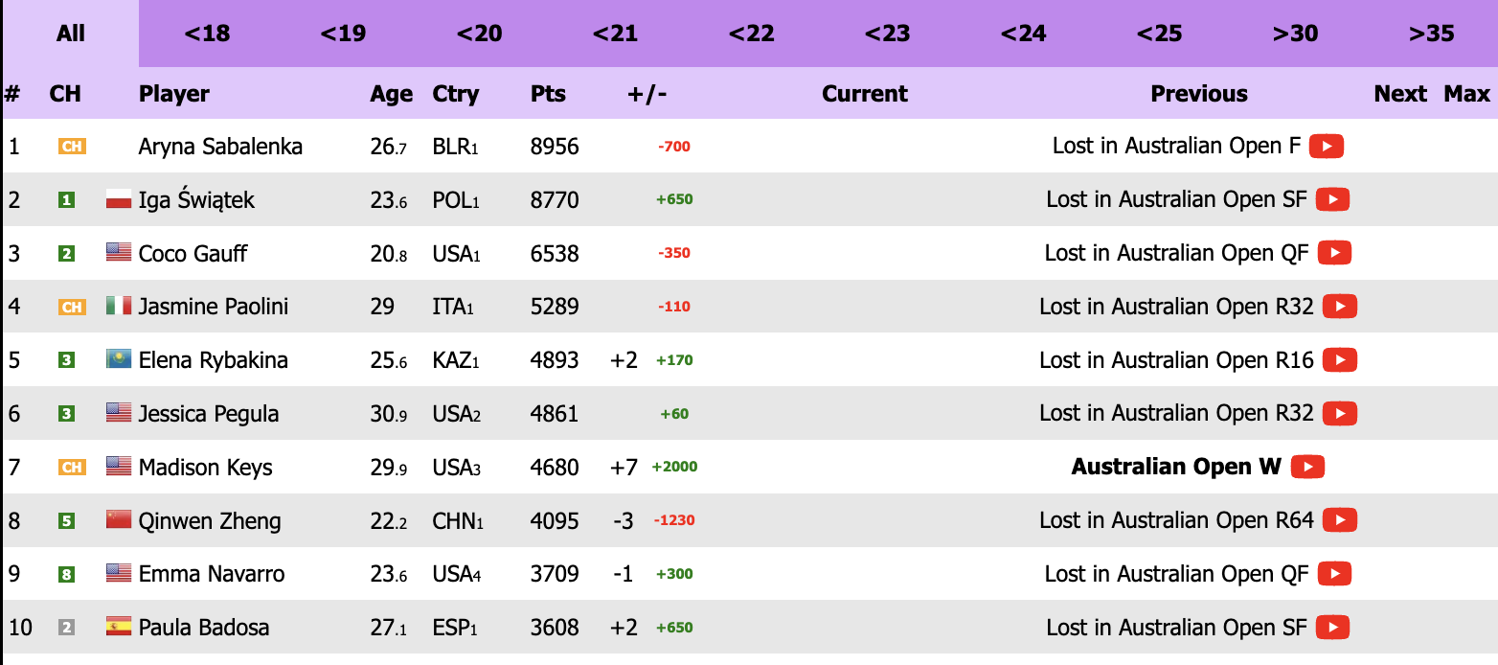
Task: Sort by the Age column header
Action: point(391,94)
